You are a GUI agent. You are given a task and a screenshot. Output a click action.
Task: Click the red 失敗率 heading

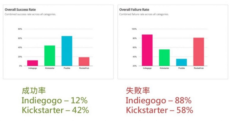pyautogui.click(x=138, y=90)
